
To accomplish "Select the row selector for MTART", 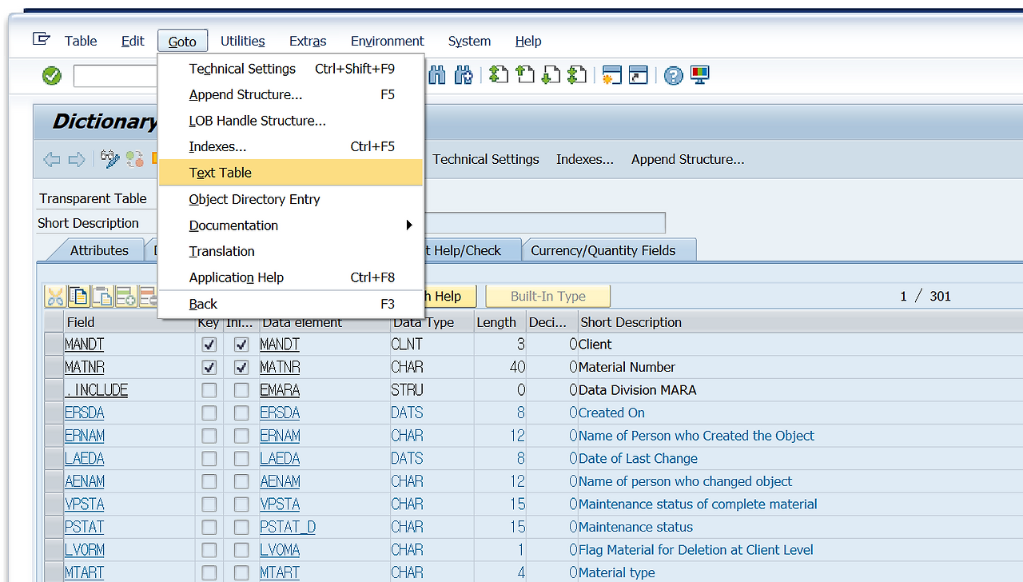I will pyautogui.click(x=54, y=572).
